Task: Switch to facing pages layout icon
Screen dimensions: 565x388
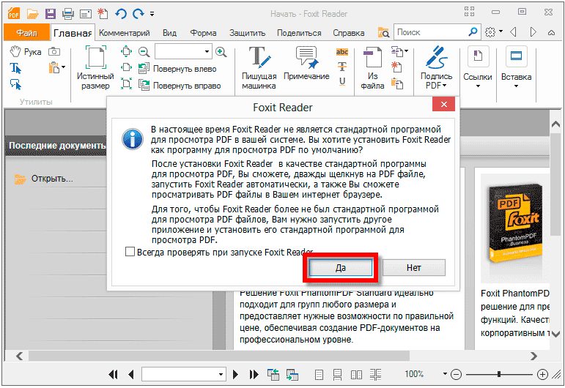Action: 356,375
